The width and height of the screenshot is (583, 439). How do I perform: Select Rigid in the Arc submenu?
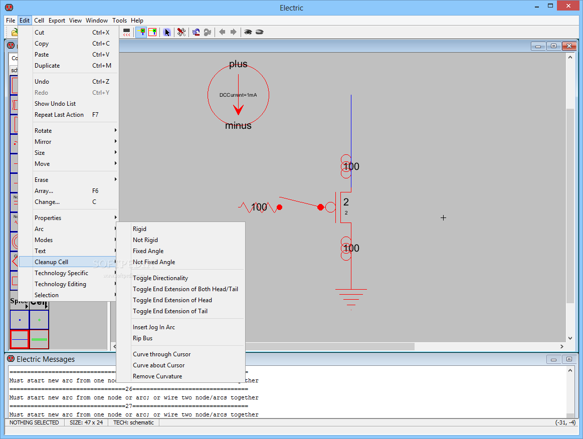180,229
